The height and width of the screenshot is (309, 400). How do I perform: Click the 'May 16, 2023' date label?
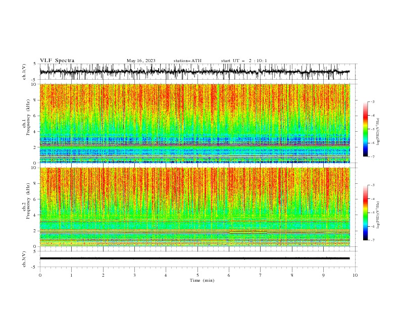(141, 61)
